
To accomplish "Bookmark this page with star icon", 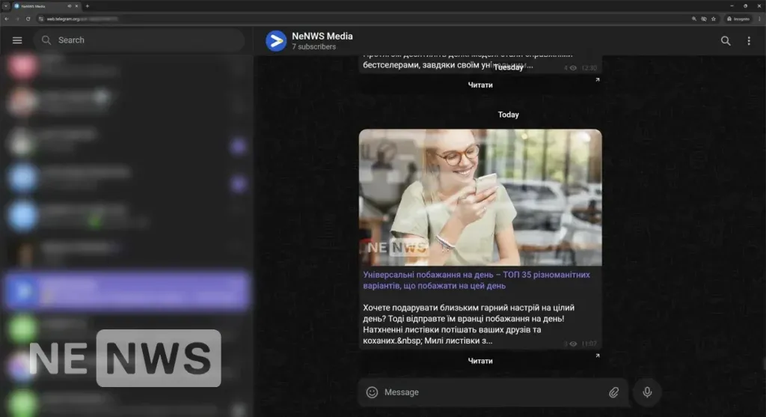I will click(713, 19).
